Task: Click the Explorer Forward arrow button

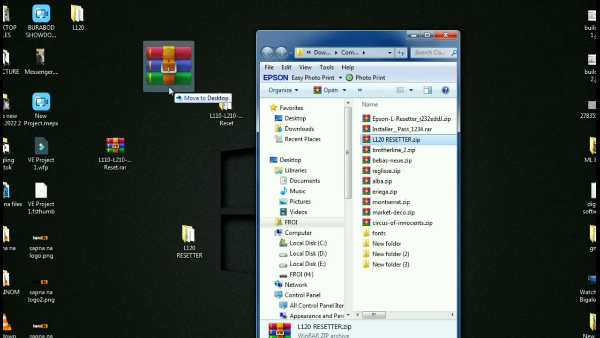Action: tap(281, 53)
